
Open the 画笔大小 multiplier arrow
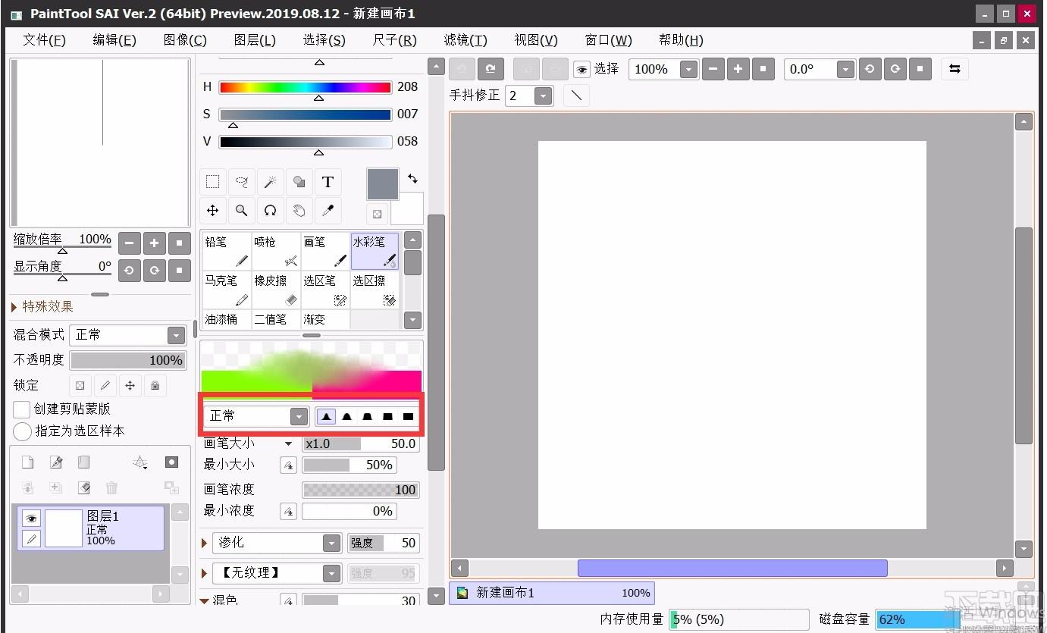[x=288, y=444]
